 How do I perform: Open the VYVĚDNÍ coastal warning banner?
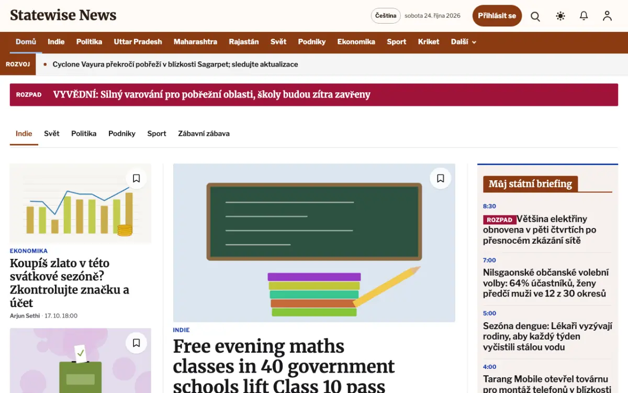click(314, 95)
